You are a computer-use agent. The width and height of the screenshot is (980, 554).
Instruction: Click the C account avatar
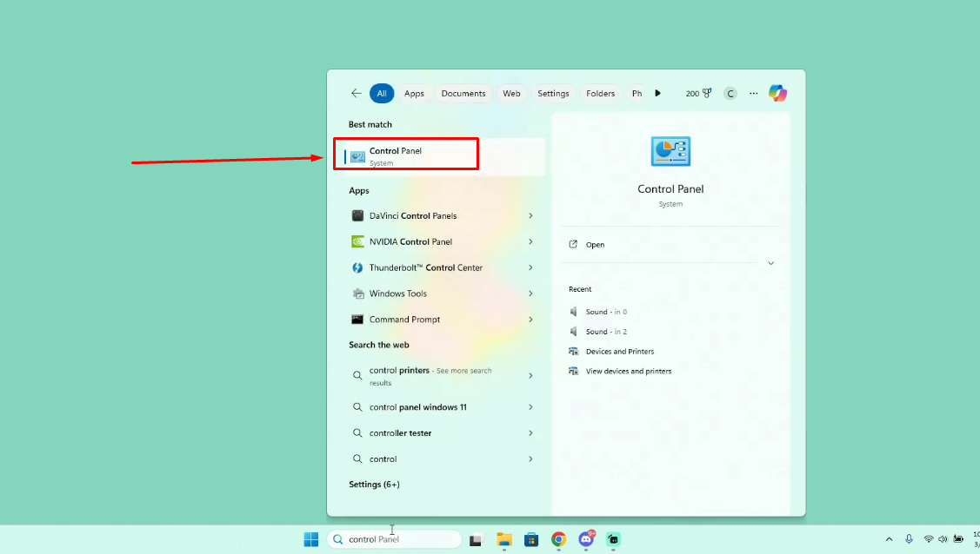[x=730, y=94]
